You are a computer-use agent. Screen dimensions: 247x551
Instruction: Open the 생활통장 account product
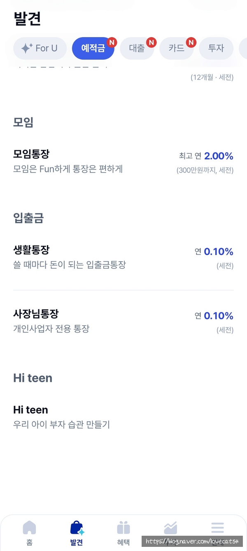[31, 250]
